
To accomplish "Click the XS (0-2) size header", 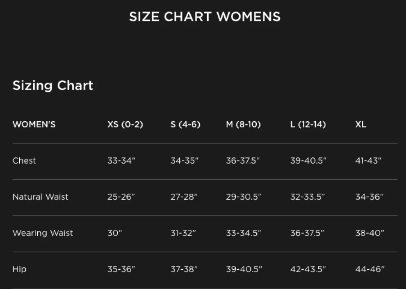I will [125, 125].
